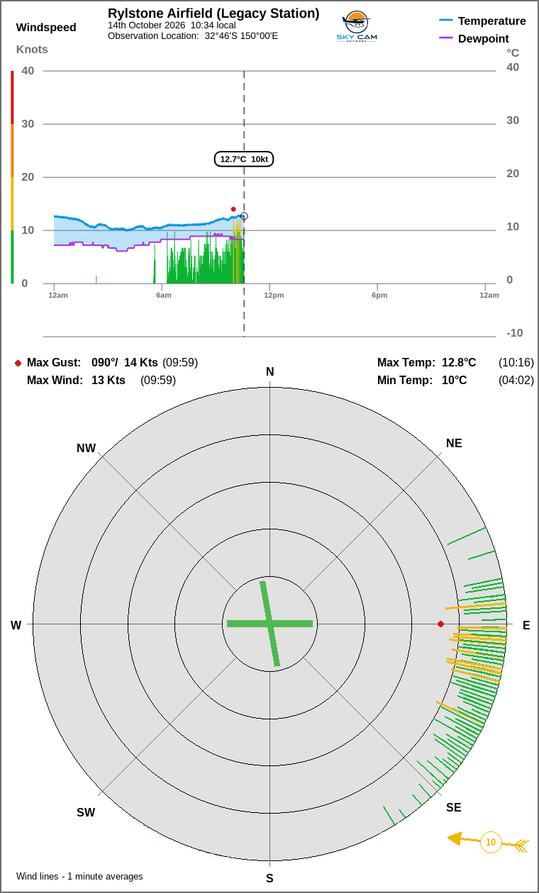Image resolution: width=539 pixels, height=893 pixels.
Task: Click the Temperature legend label
Action: coord(492,21)
